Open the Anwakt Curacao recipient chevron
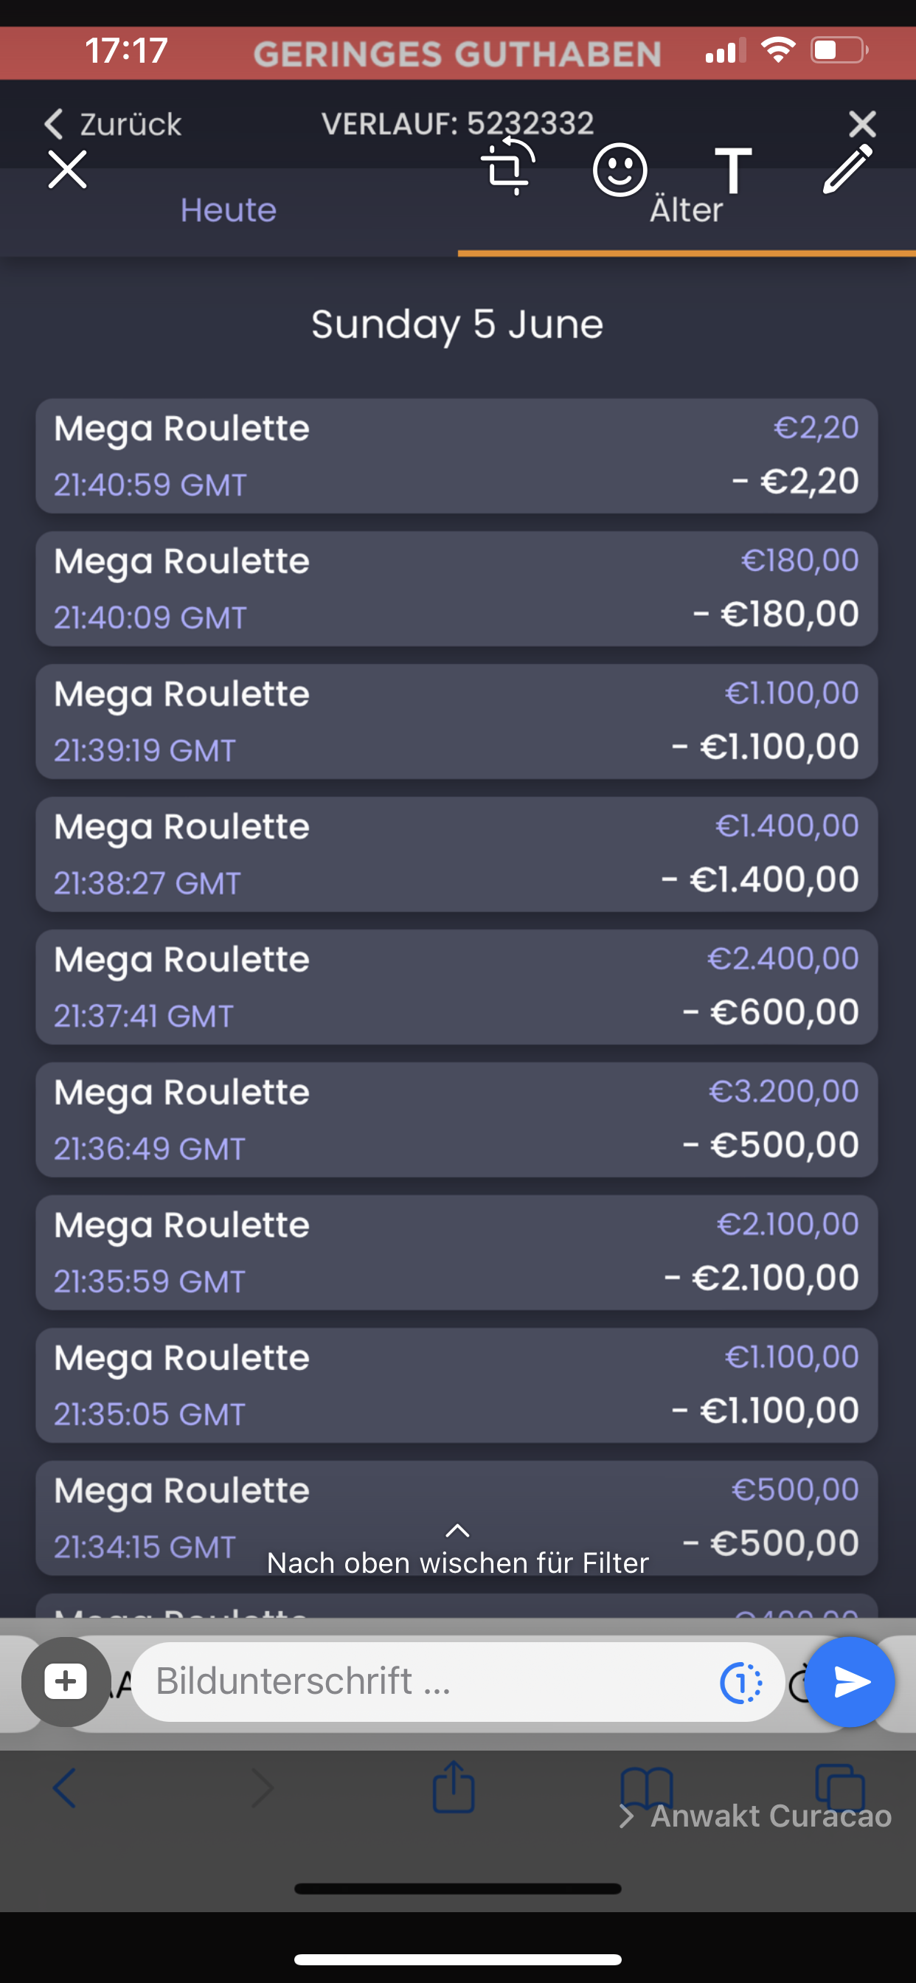The image size is (916, 1983). click(x=628, y=1818)
